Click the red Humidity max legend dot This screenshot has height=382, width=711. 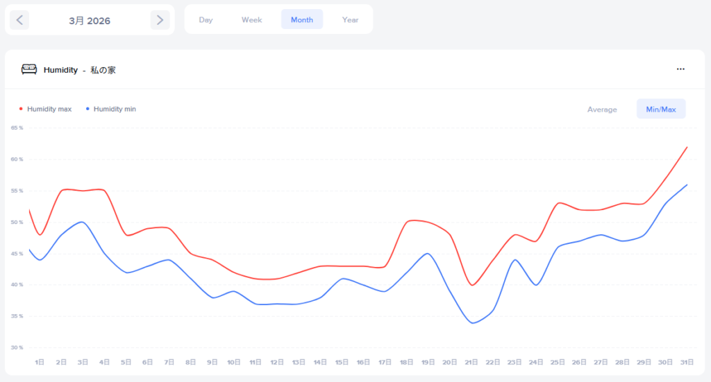click(21, 109)
